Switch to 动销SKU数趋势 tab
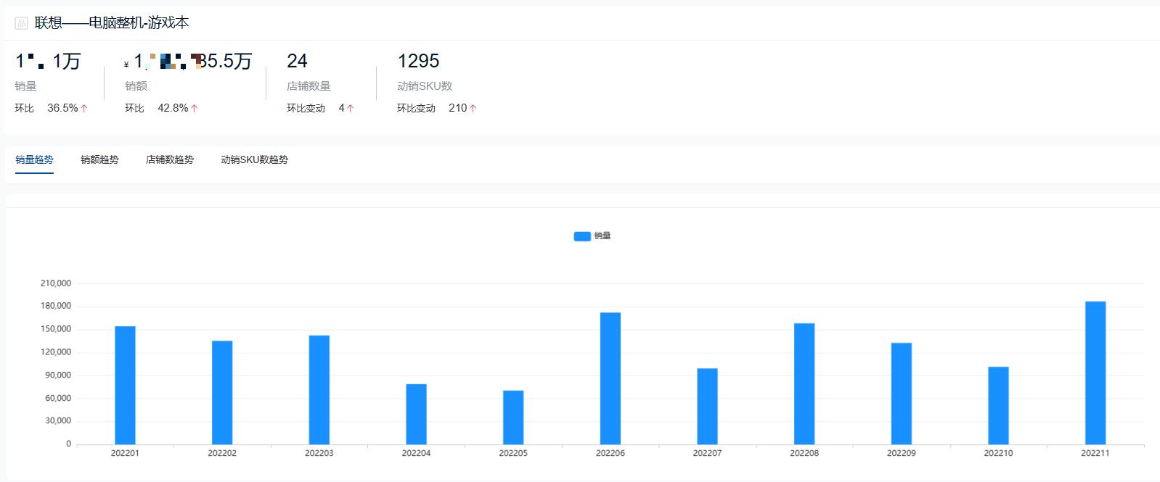This screenshot has height=482, width=1160. click(x=254, y=159)
